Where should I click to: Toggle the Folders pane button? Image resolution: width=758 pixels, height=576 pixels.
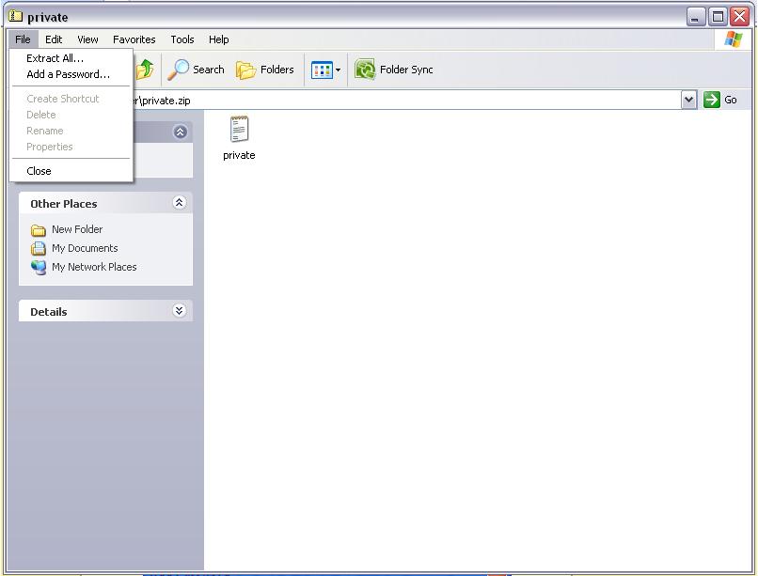click(265, 70)
